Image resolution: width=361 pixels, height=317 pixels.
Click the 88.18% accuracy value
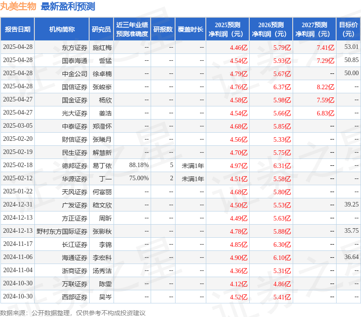pyautogui.click(x=139, y=165)
